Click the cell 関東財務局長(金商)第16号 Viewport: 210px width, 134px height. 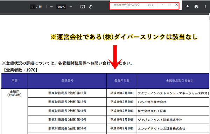[67, 93]
